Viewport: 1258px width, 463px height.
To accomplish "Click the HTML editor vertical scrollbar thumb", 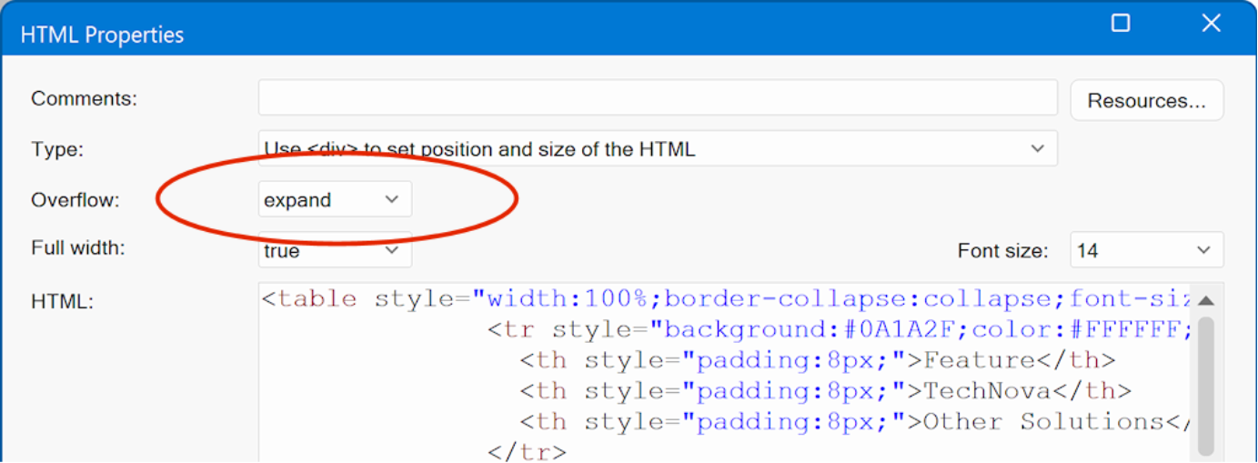I will [x=1205, y=382].
